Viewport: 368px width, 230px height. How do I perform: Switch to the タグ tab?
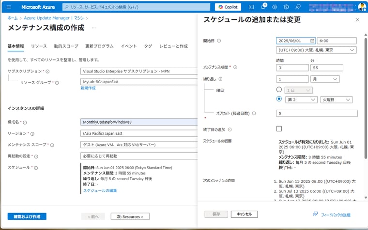coord(148,46)
